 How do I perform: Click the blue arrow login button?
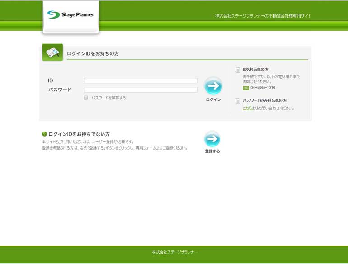click(x=213, y=86)
